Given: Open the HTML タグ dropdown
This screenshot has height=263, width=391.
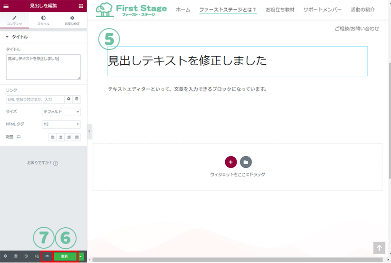Looking at the screenshot, I should point(61,124).
